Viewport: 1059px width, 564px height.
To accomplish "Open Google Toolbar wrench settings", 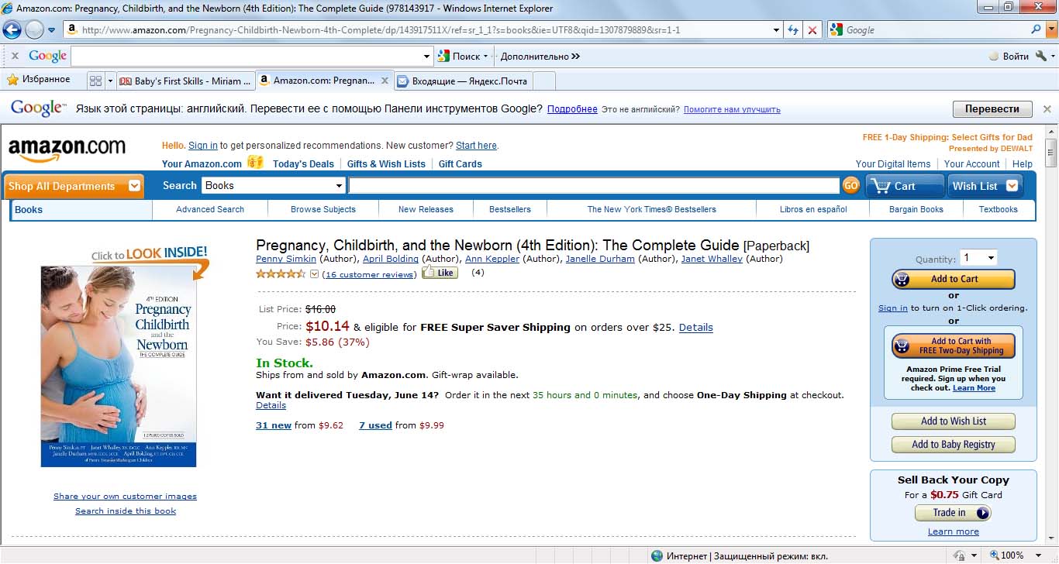I will pyautogui.click(x=1041, y=56).
